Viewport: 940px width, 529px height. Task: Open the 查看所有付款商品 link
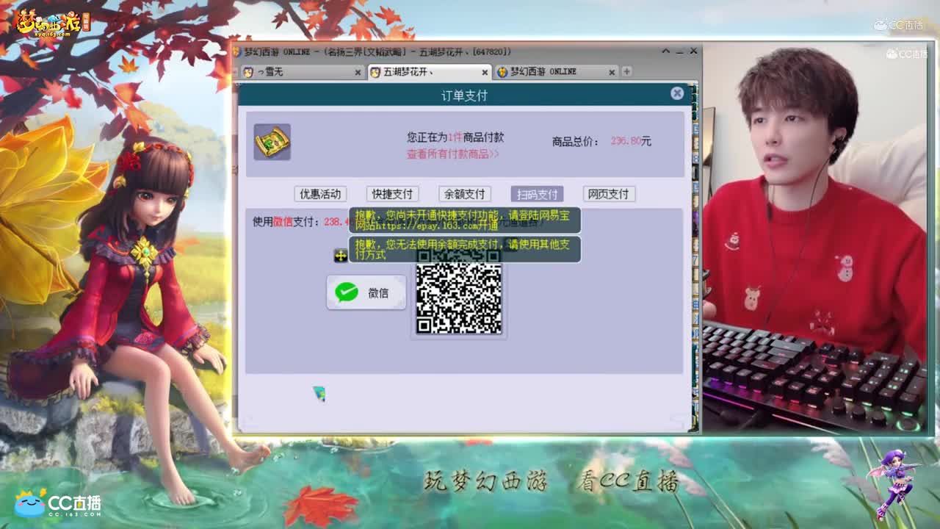tap(451, 155)
